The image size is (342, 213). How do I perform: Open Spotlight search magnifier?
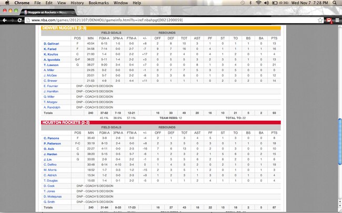tap(335, 3)
